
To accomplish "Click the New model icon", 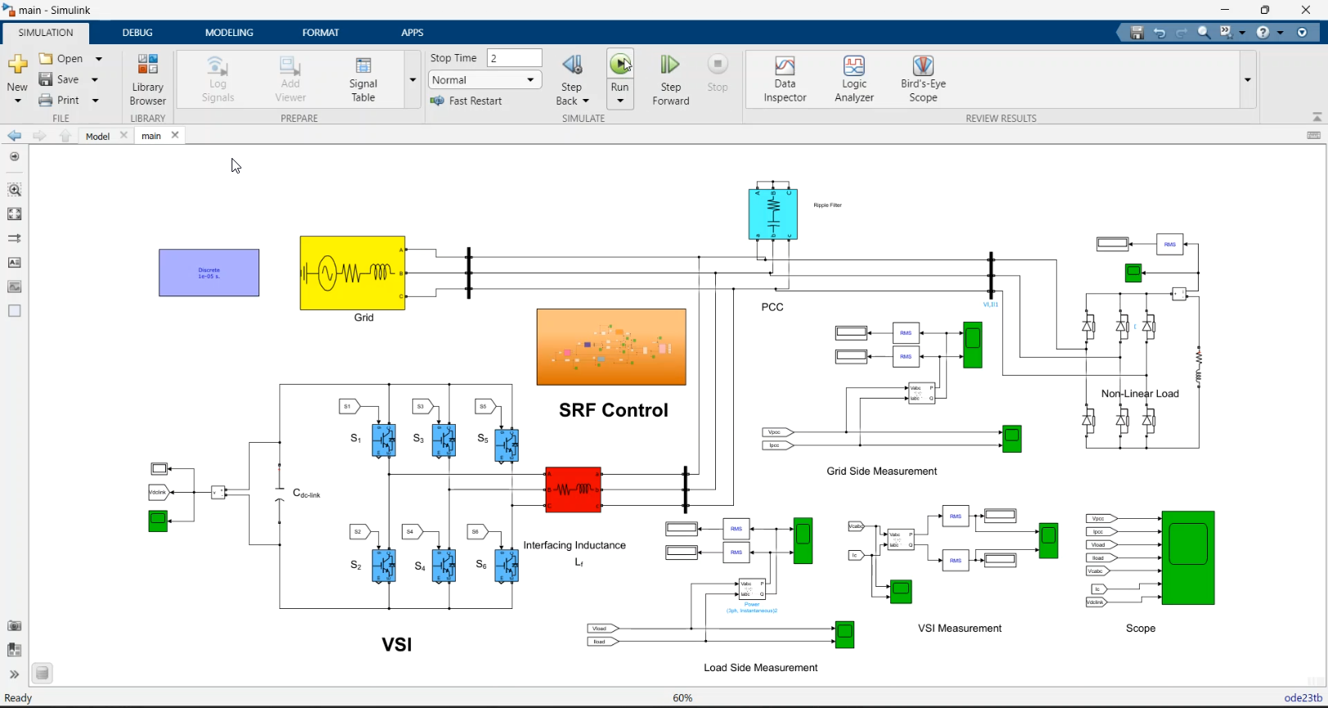I will point(17,65).
